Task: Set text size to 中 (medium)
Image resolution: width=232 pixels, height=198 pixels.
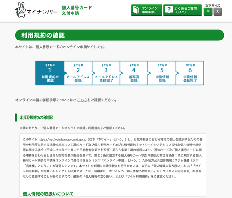Action: point(208,12)
